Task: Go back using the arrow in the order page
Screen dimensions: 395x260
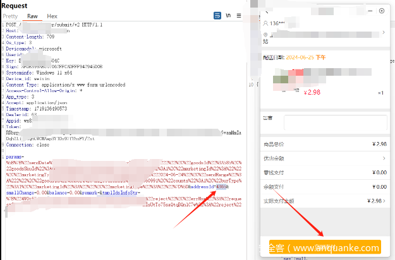Action: (x=267, y=12)
